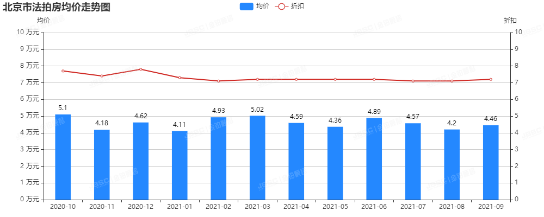Screen dimensions: 544x217
Task: Click the x-axis label 2021-04
Action: click(296, 207)
